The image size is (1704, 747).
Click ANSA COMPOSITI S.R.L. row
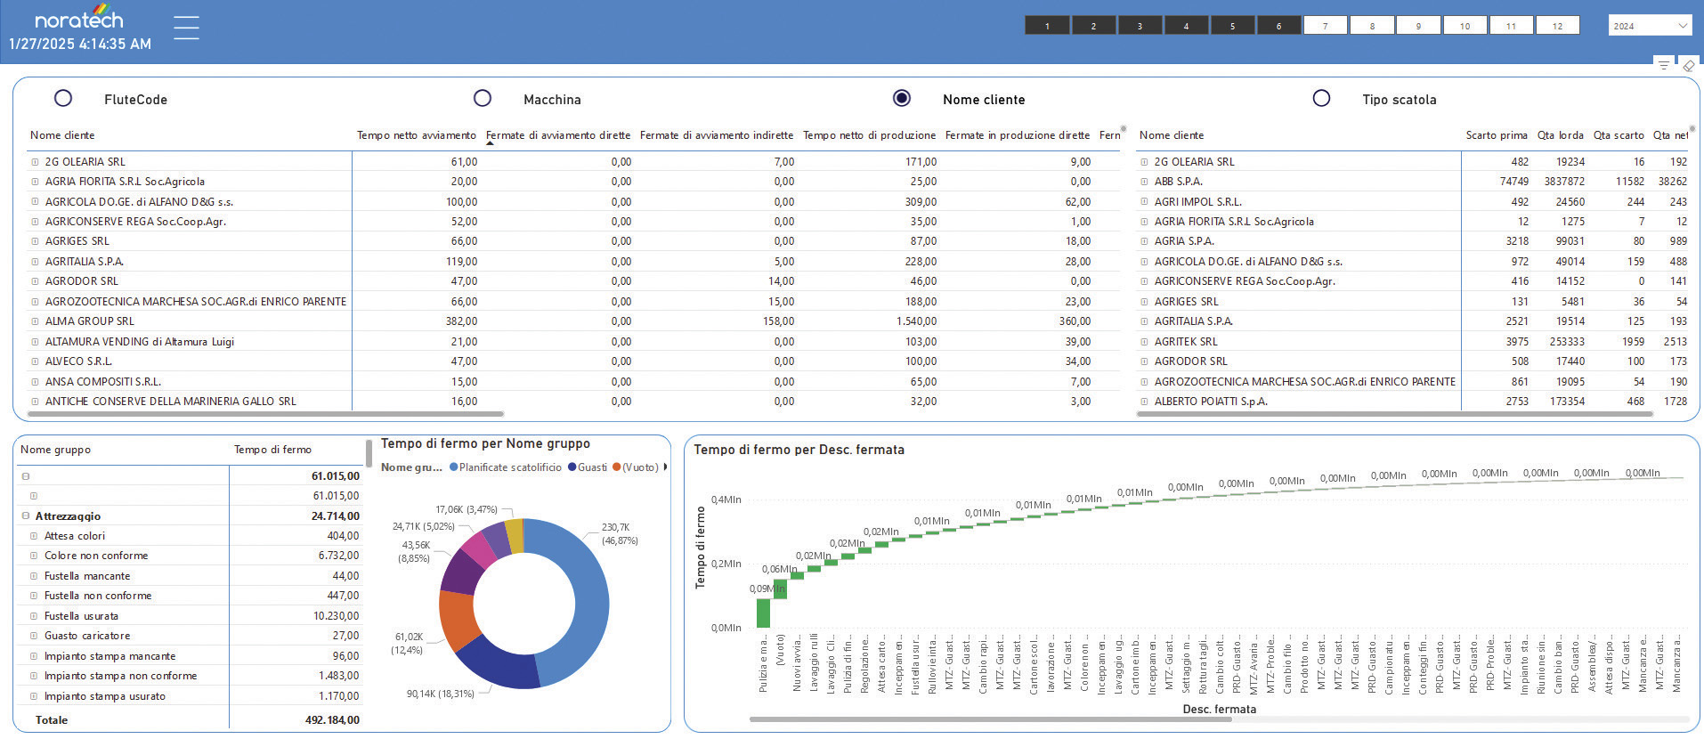click(x=102, y=382)
